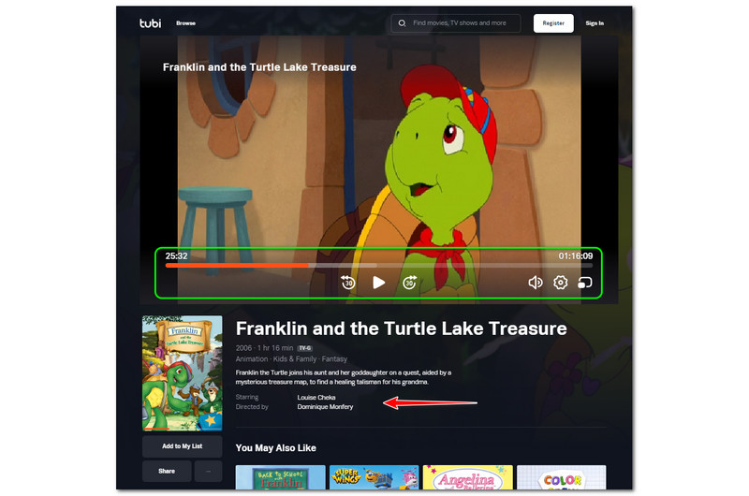Open the Browse menu
The image size is (749, 496).
pos(185,22)
